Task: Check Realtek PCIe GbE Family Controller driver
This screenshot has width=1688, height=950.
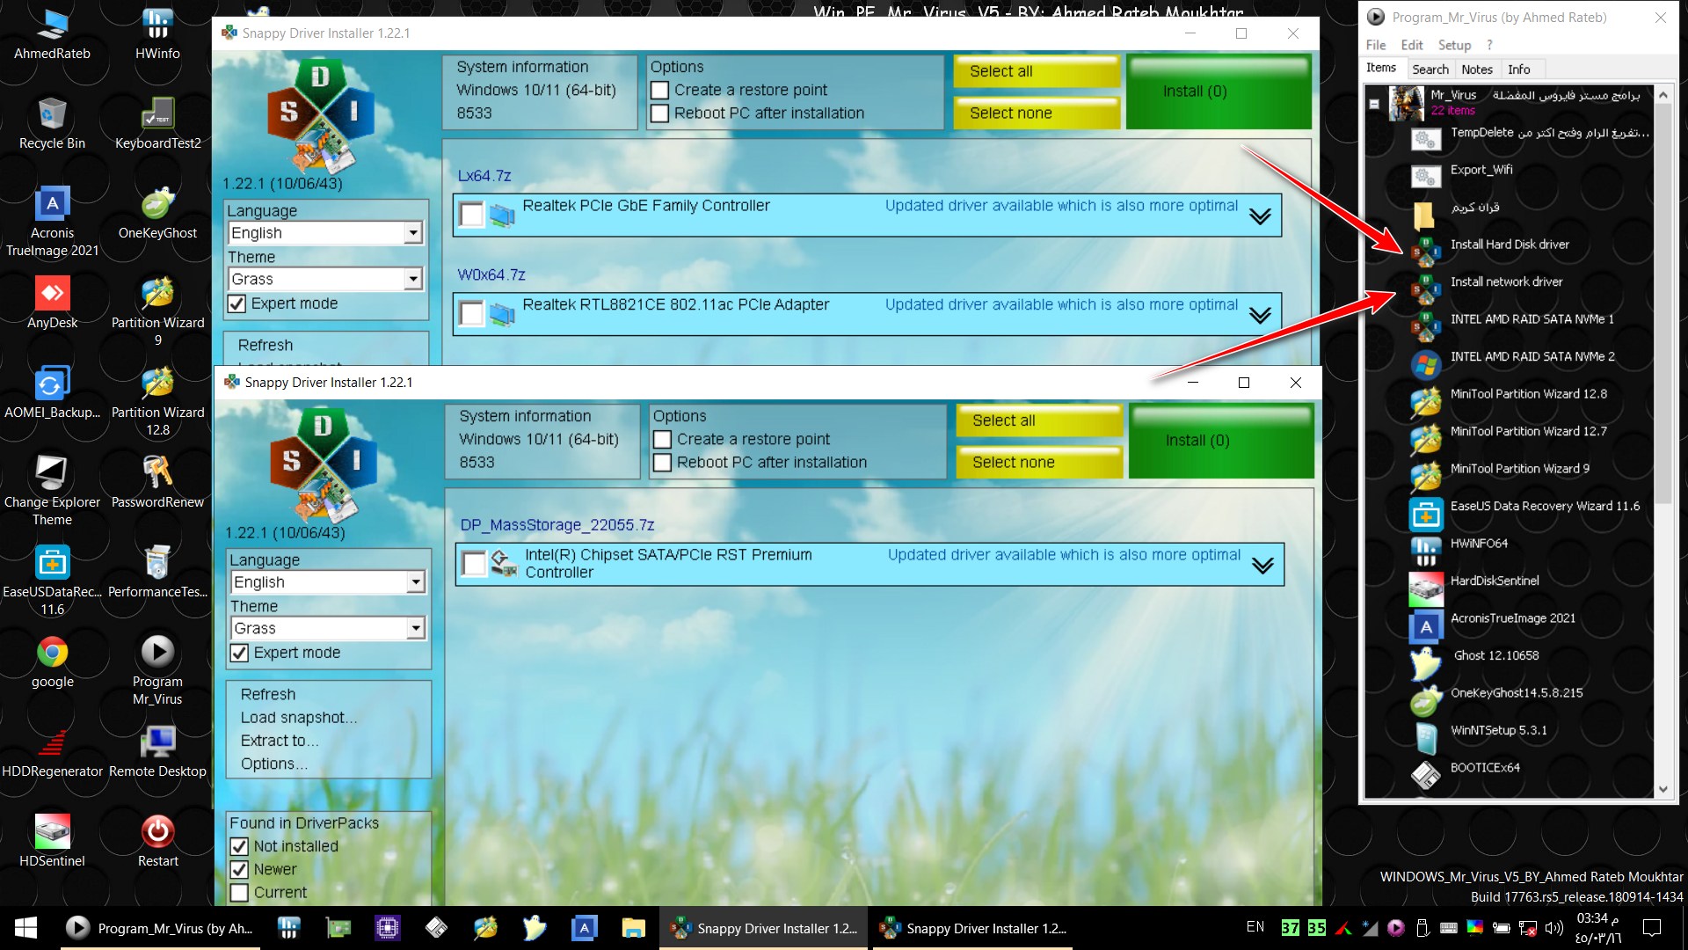Action: (472, 214)
